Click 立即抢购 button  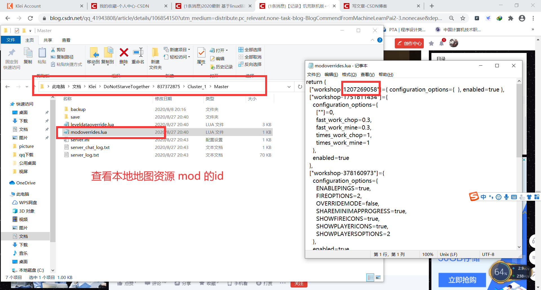point(462,280)
